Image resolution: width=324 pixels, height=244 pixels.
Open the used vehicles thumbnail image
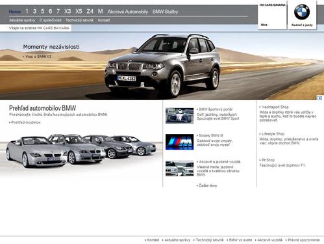(179, 169)
